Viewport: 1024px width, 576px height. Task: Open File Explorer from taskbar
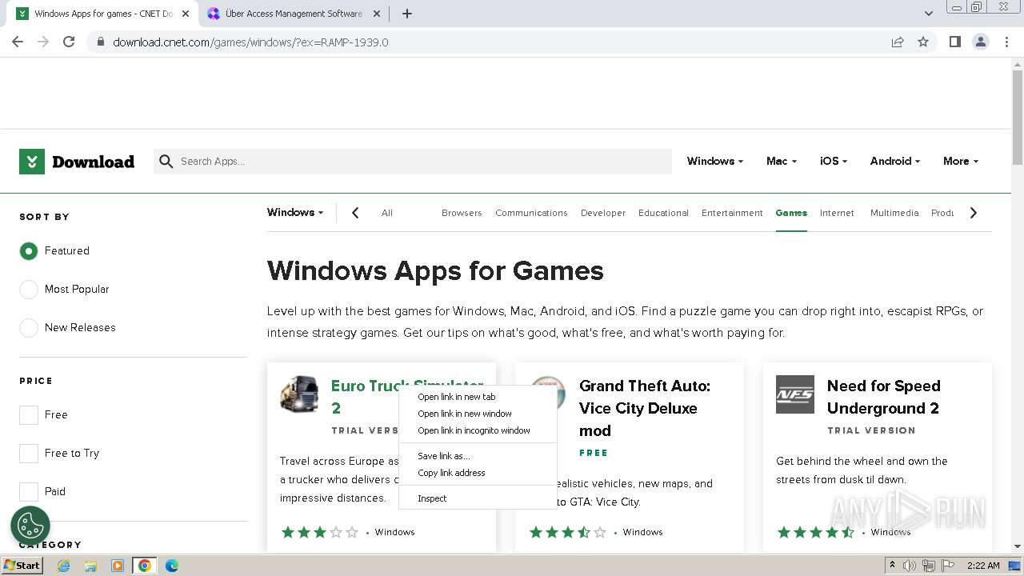pos(90,566)
